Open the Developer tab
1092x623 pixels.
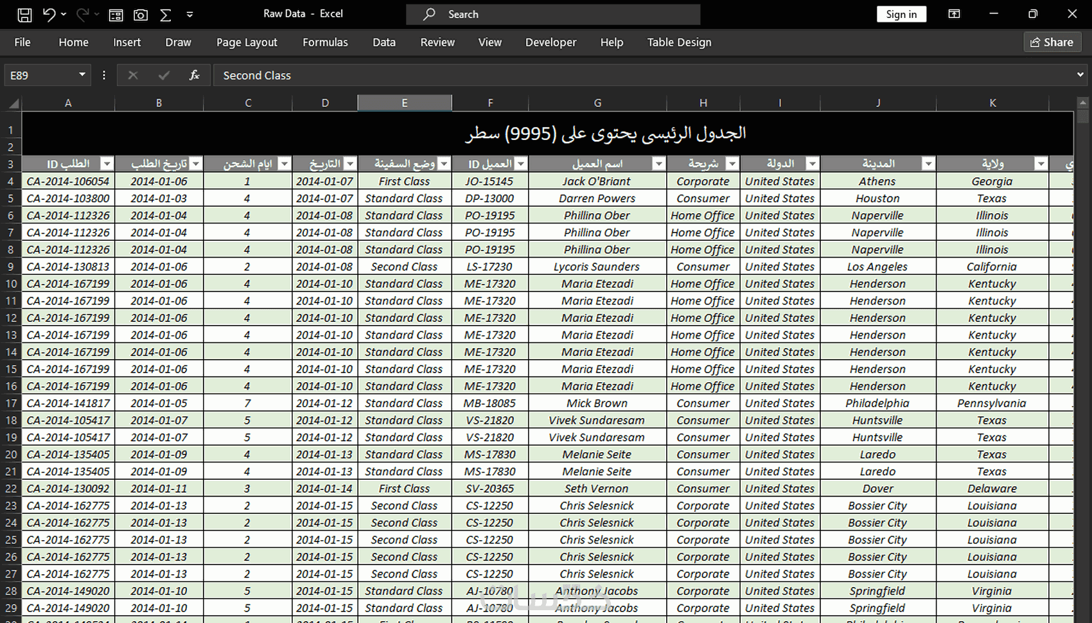tap(550, 42)
